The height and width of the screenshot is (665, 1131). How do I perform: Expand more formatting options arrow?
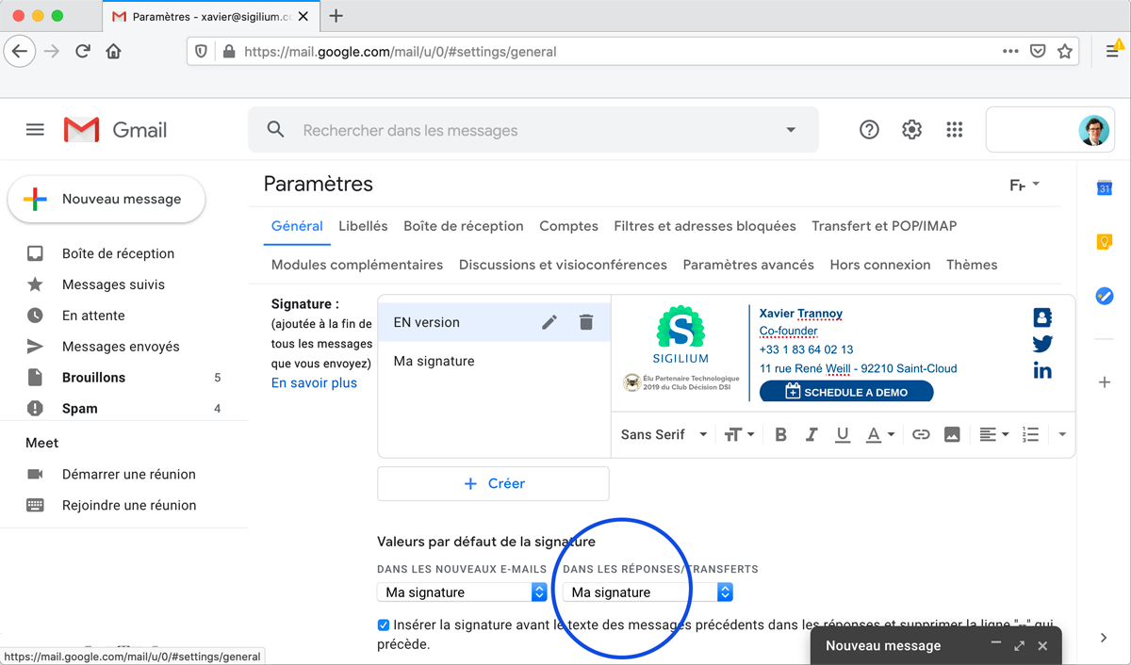coord(1062,434)
